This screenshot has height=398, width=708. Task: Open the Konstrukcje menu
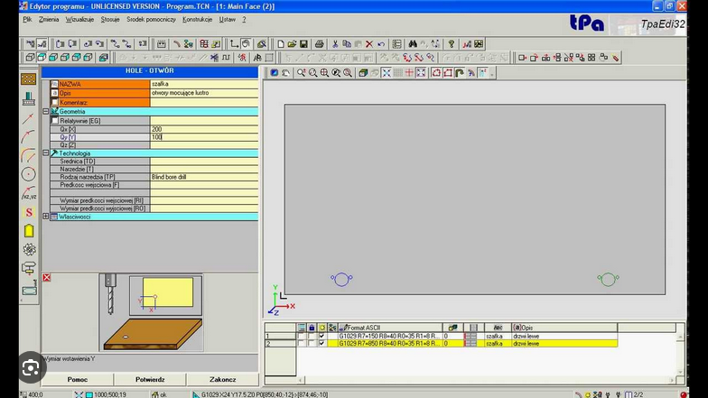(x=197, y=19)
